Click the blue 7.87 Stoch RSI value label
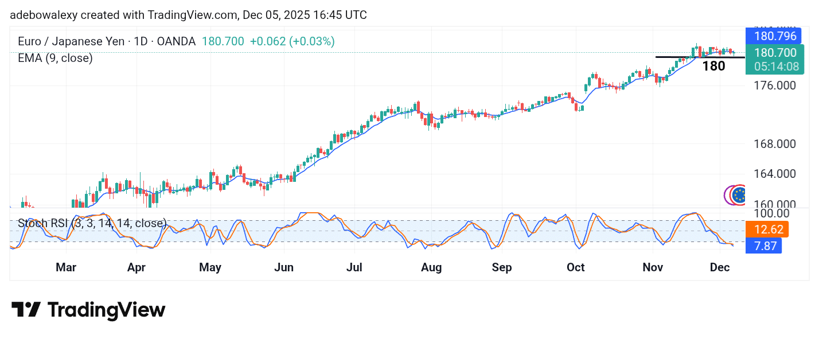Image resolution: width=819 pixels, height=339 pixels. click(763, 246)
